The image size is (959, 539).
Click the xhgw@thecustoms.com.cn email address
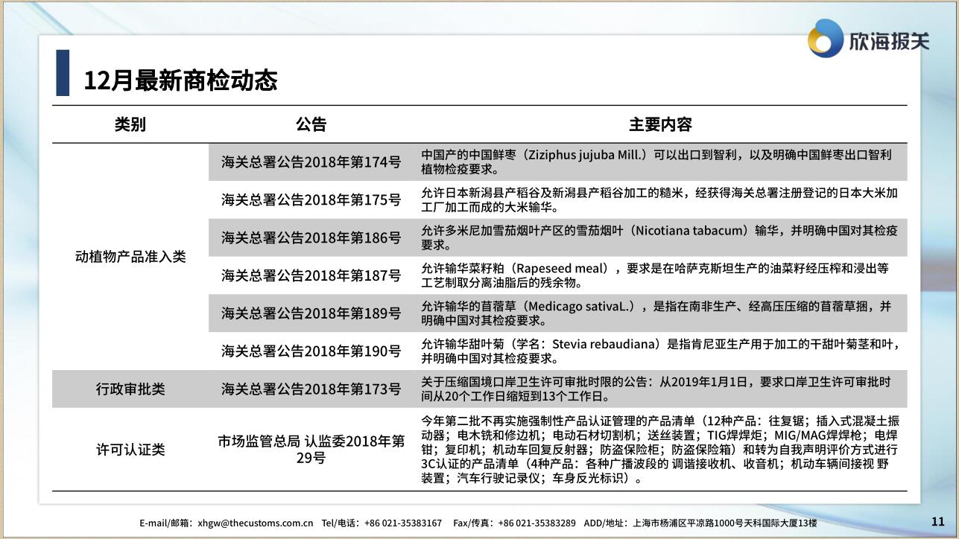pyautogui.click(x=255, y=523)
